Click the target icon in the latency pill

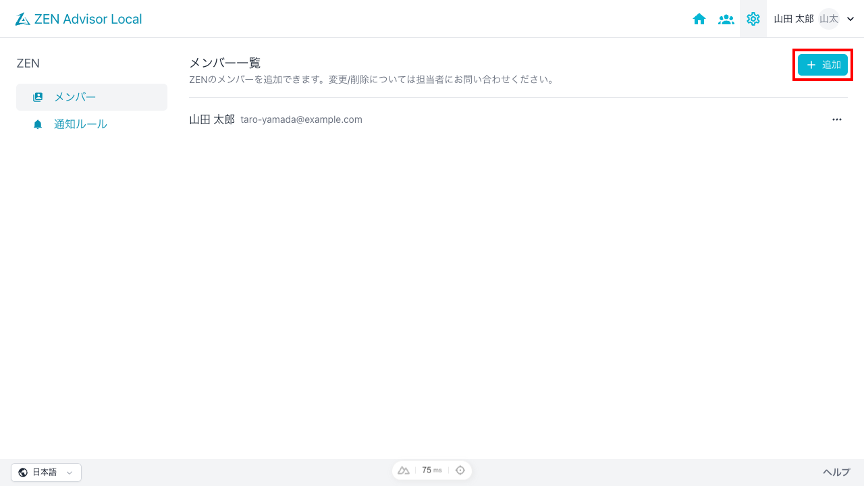coord(460,470)
